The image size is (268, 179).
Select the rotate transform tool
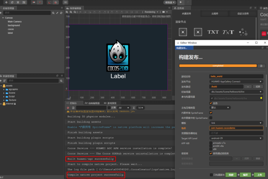[x=12, y=2]
